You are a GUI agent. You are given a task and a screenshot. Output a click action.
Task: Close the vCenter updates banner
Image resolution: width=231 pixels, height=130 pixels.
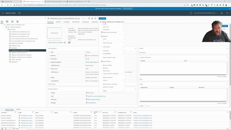point(230,9)
